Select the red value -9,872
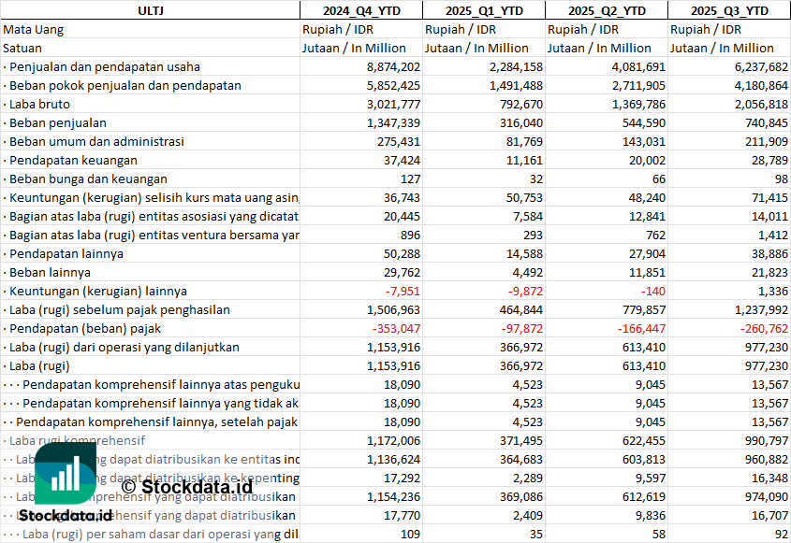 tap(525, 292)
